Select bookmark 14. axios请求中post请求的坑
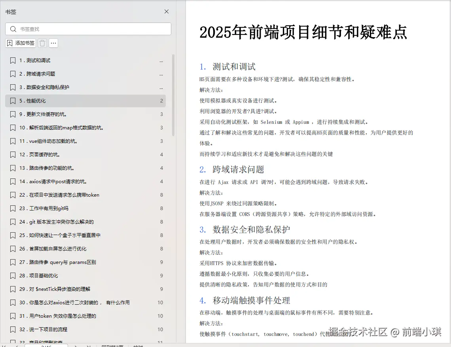Screen dimensions: 451x347 click(85, 182)
